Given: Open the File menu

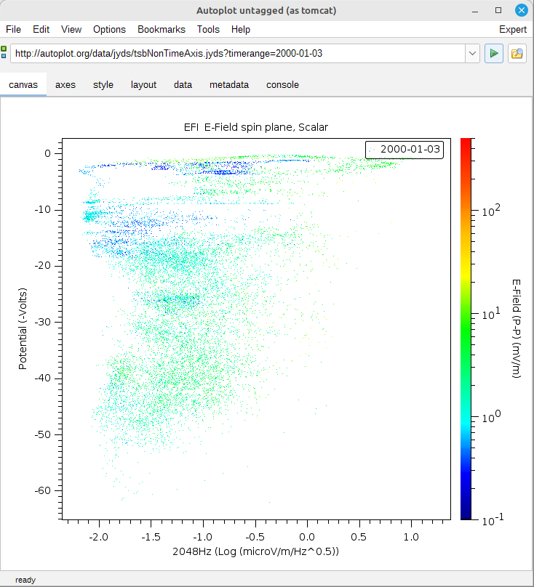Looking at the screenshot, I should click(x=14, y=30).
